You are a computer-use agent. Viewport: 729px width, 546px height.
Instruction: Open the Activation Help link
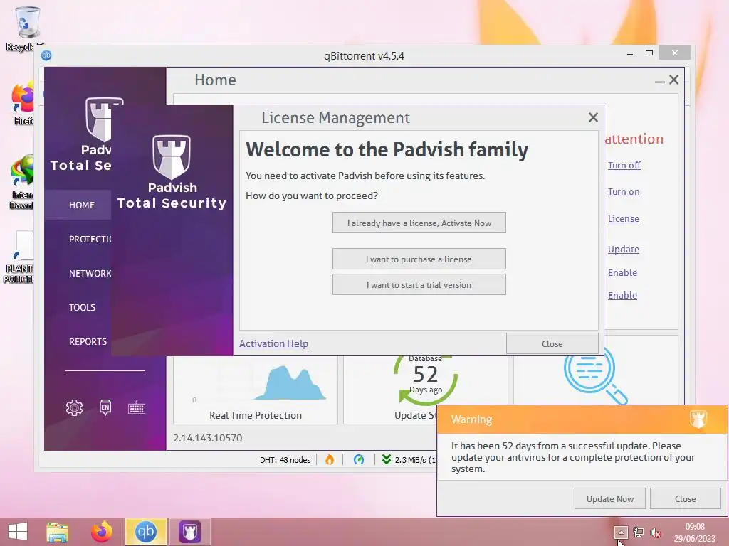pyautogui.click(x=273, y=343)
